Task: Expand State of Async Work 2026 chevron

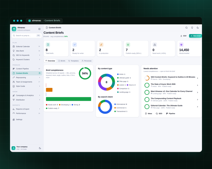Action: [x=197, y=85]
